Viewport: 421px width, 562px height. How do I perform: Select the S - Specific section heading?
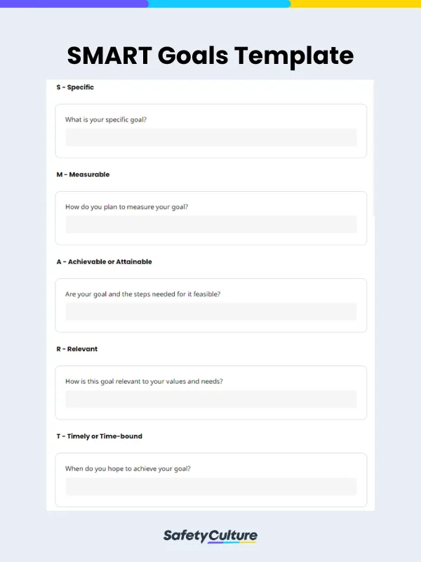[75, 88]
